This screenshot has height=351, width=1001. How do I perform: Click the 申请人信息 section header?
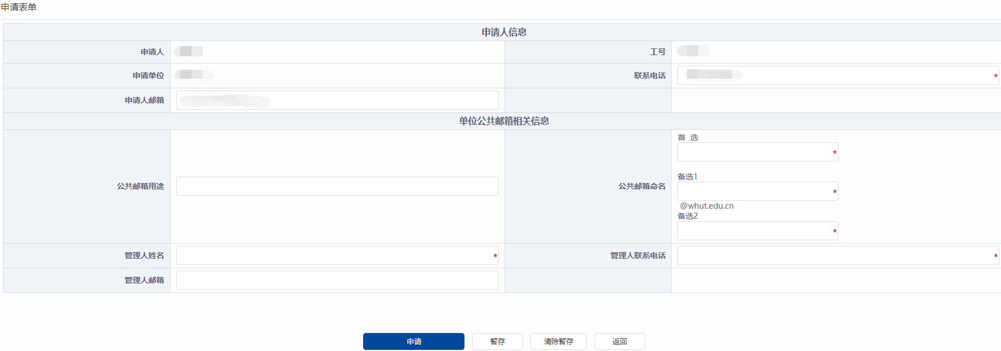pyautogui.click(x=504, y=32)
